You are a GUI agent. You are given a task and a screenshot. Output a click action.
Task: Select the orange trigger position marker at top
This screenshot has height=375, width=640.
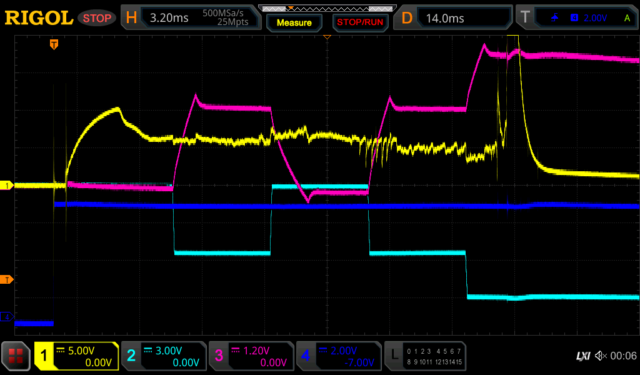pos(54,44)
